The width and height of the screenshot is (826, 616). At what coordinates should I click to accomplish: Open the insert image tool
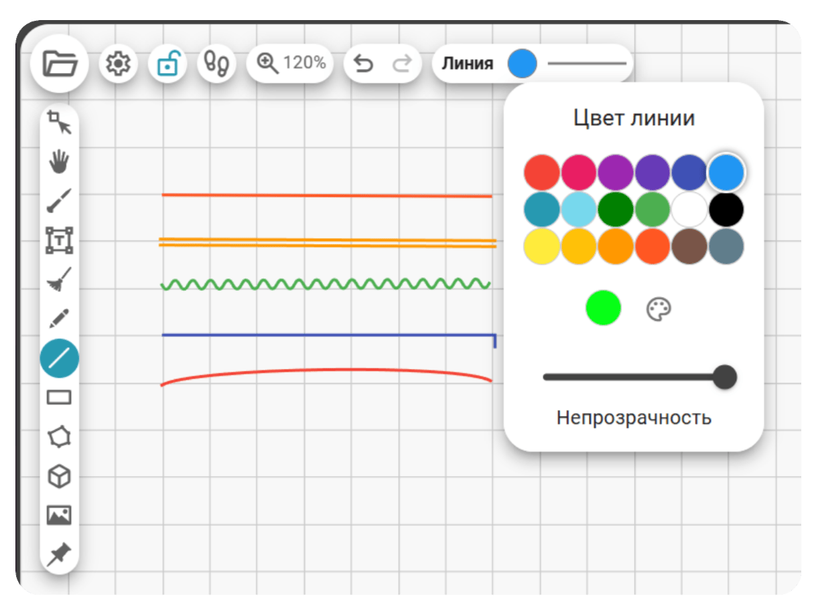(60, 516)
